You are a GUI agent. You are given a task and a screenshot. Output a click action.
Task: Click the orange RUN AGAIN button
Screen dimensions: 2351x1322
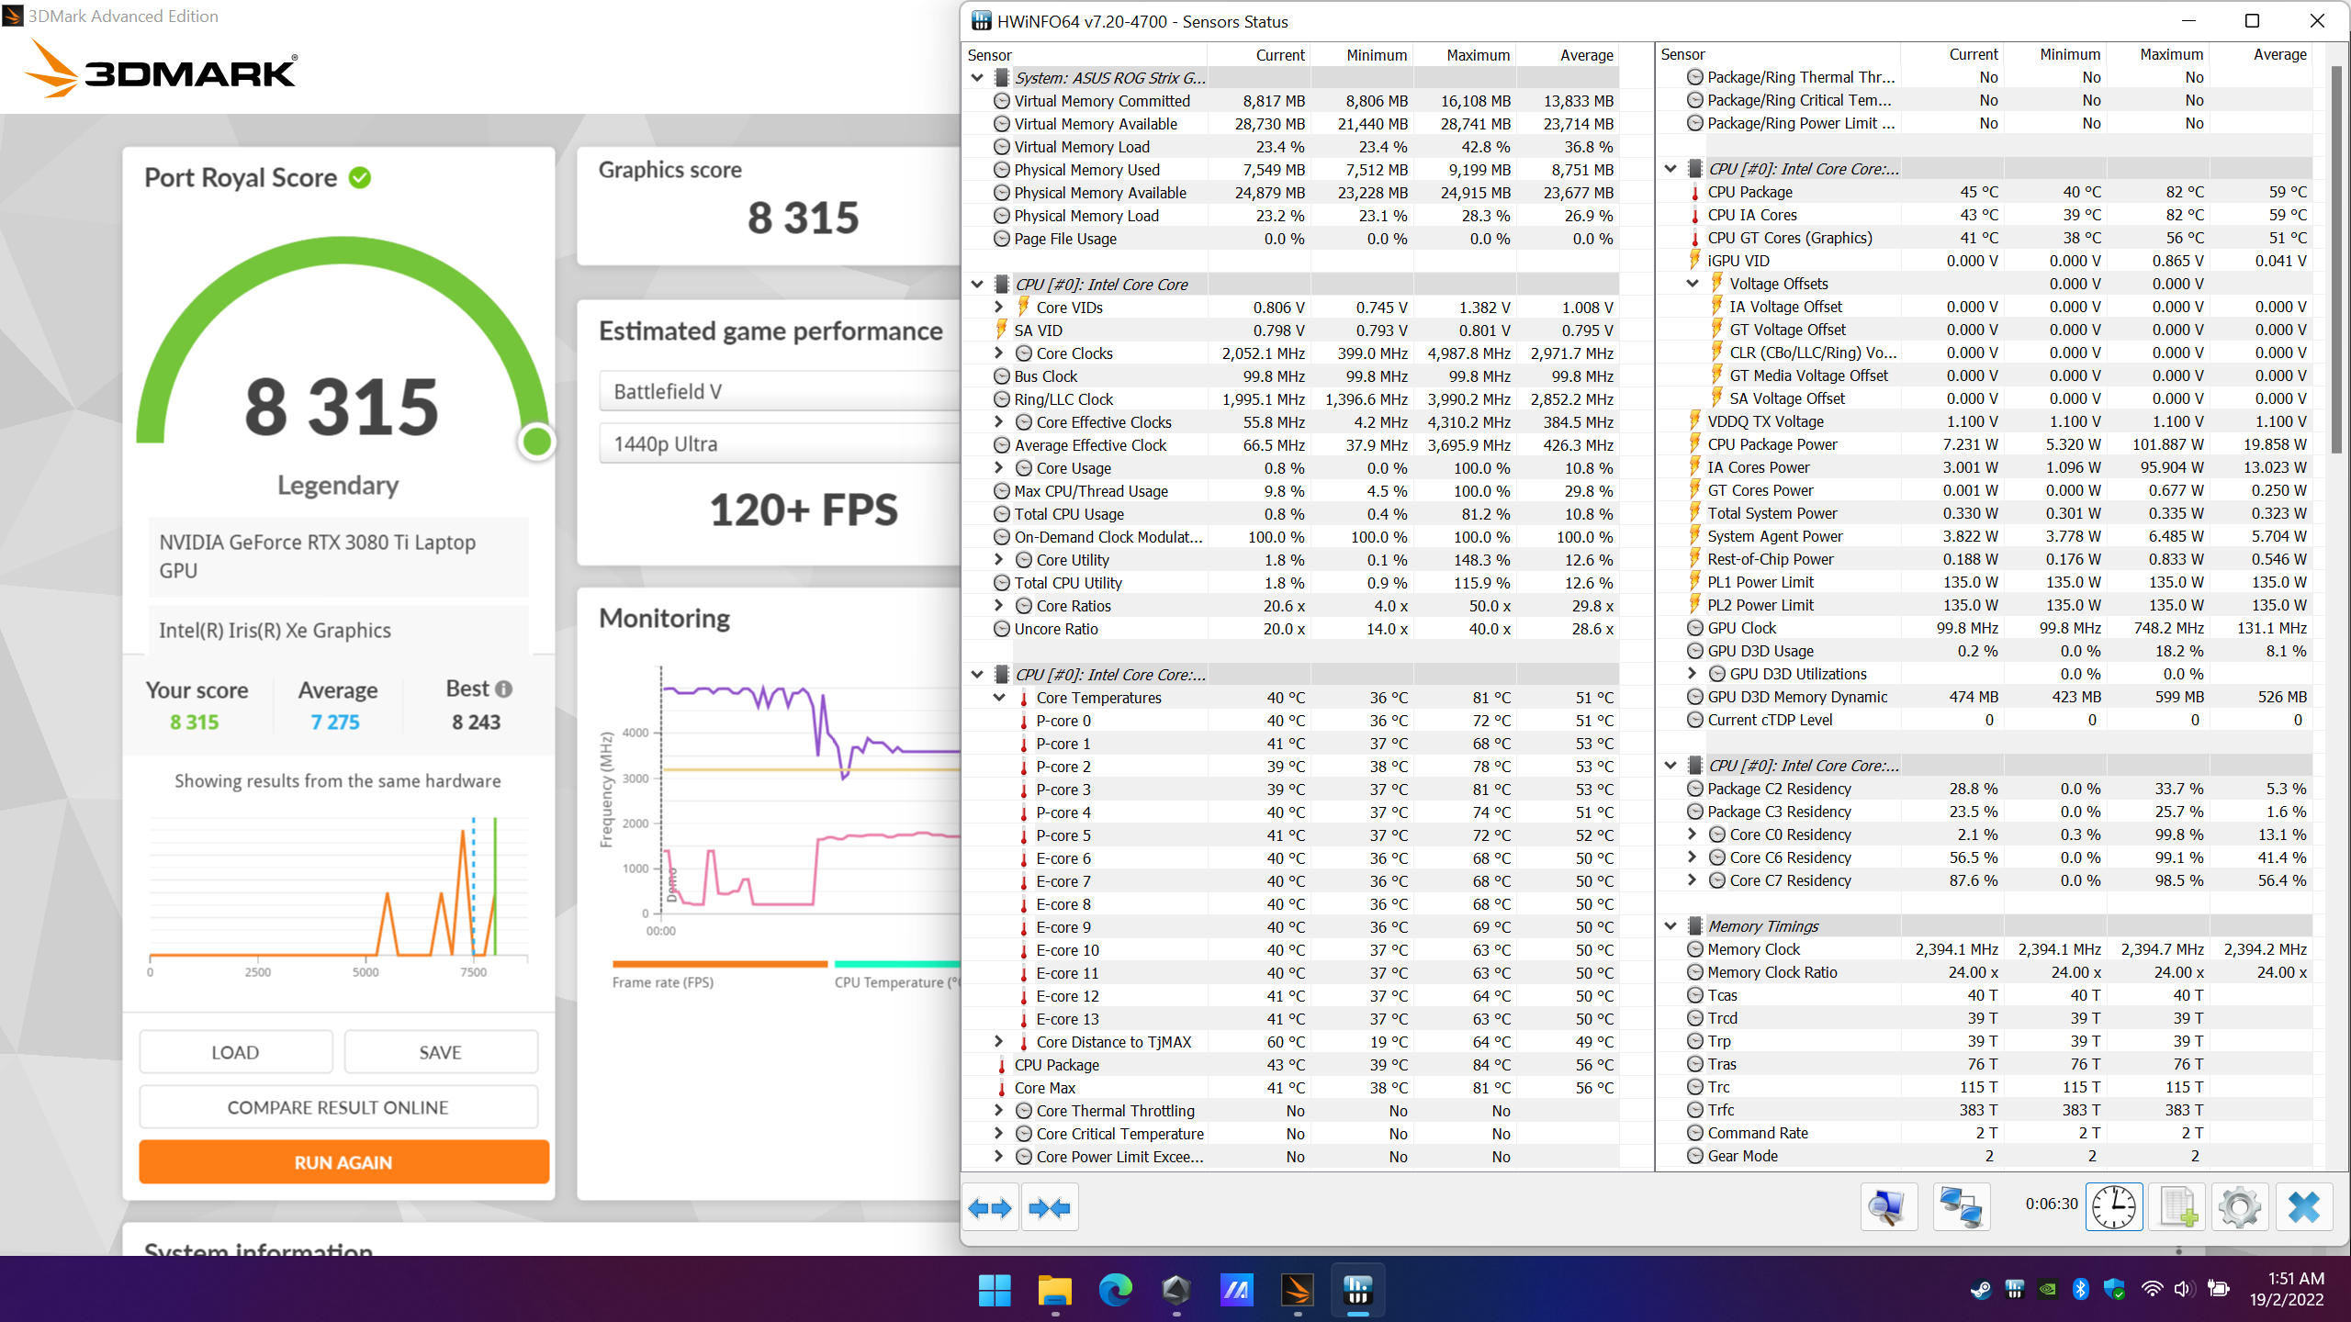[343, 1162]
